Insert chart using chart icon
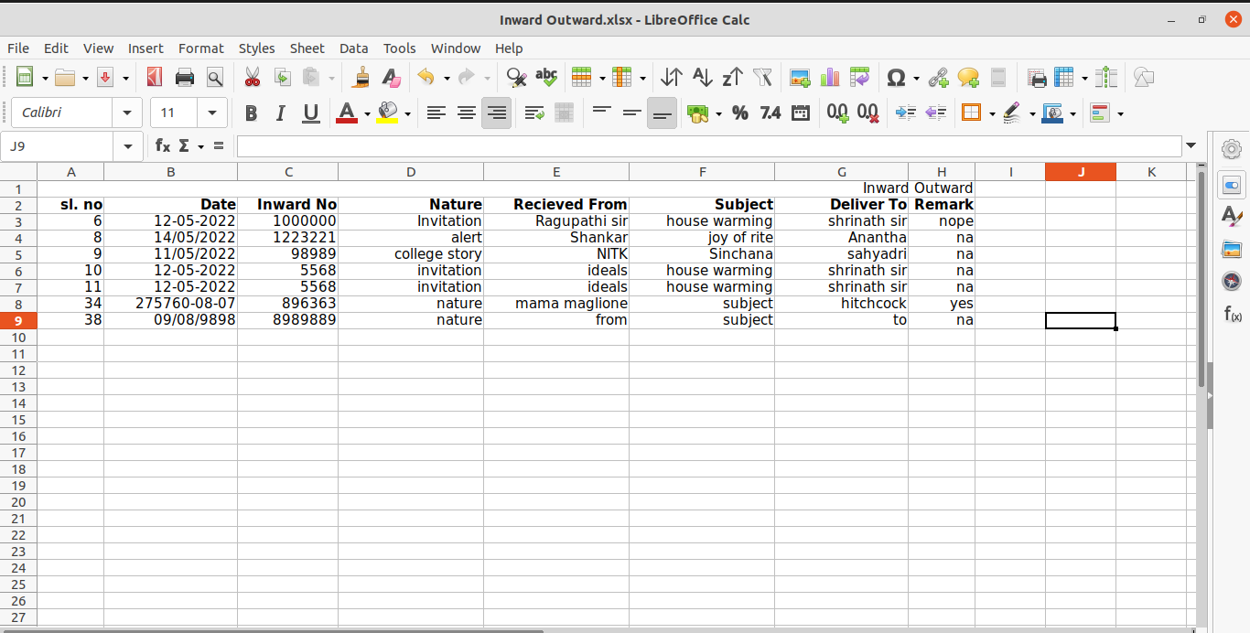 (x=830, y=78)
